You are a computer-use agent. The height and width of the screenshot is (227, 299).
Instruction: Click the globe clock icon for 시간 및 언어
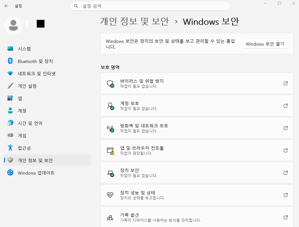pos(10,123)
